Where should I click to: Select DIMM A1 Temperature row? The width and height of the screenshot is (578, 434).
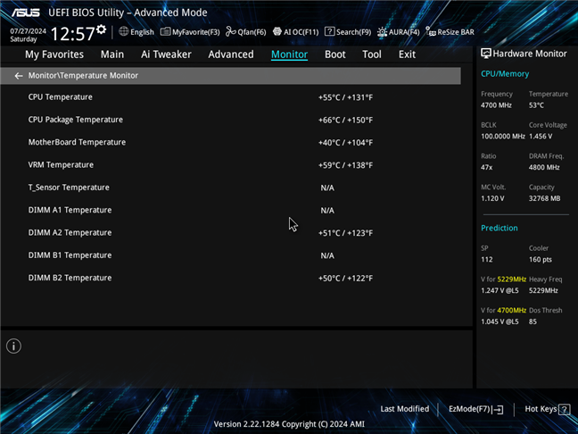click(230, 211)
